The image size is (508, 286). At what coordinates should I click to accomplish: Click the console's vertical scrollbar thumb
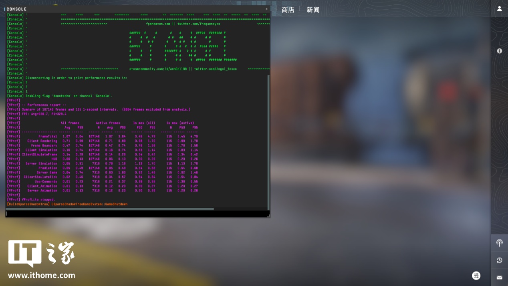[269, 140]
